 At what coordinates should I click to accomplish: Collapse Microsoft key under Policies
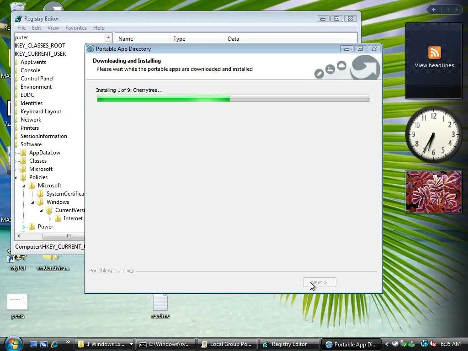pos(24,186)
